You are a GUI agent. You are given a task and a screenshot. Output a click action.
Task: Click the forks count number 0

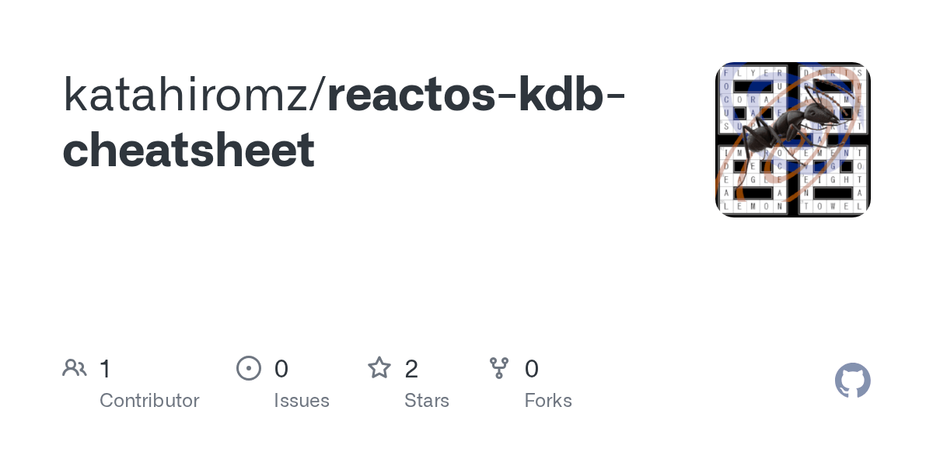pyautogui.click(x=532, y=369)
